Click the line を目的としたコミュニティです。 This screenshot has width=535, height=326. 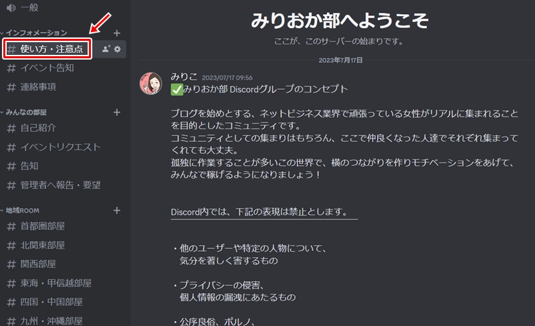(236, 126)
